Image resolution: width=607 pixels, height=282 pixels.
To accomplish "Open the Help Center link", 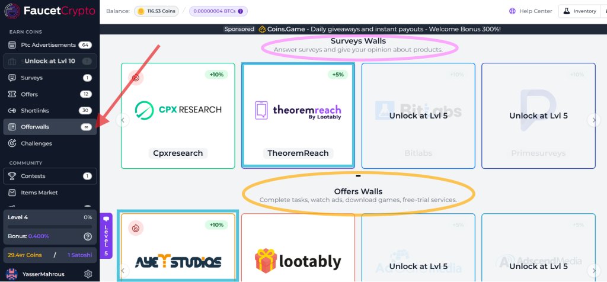I will [x=531, y=11].
